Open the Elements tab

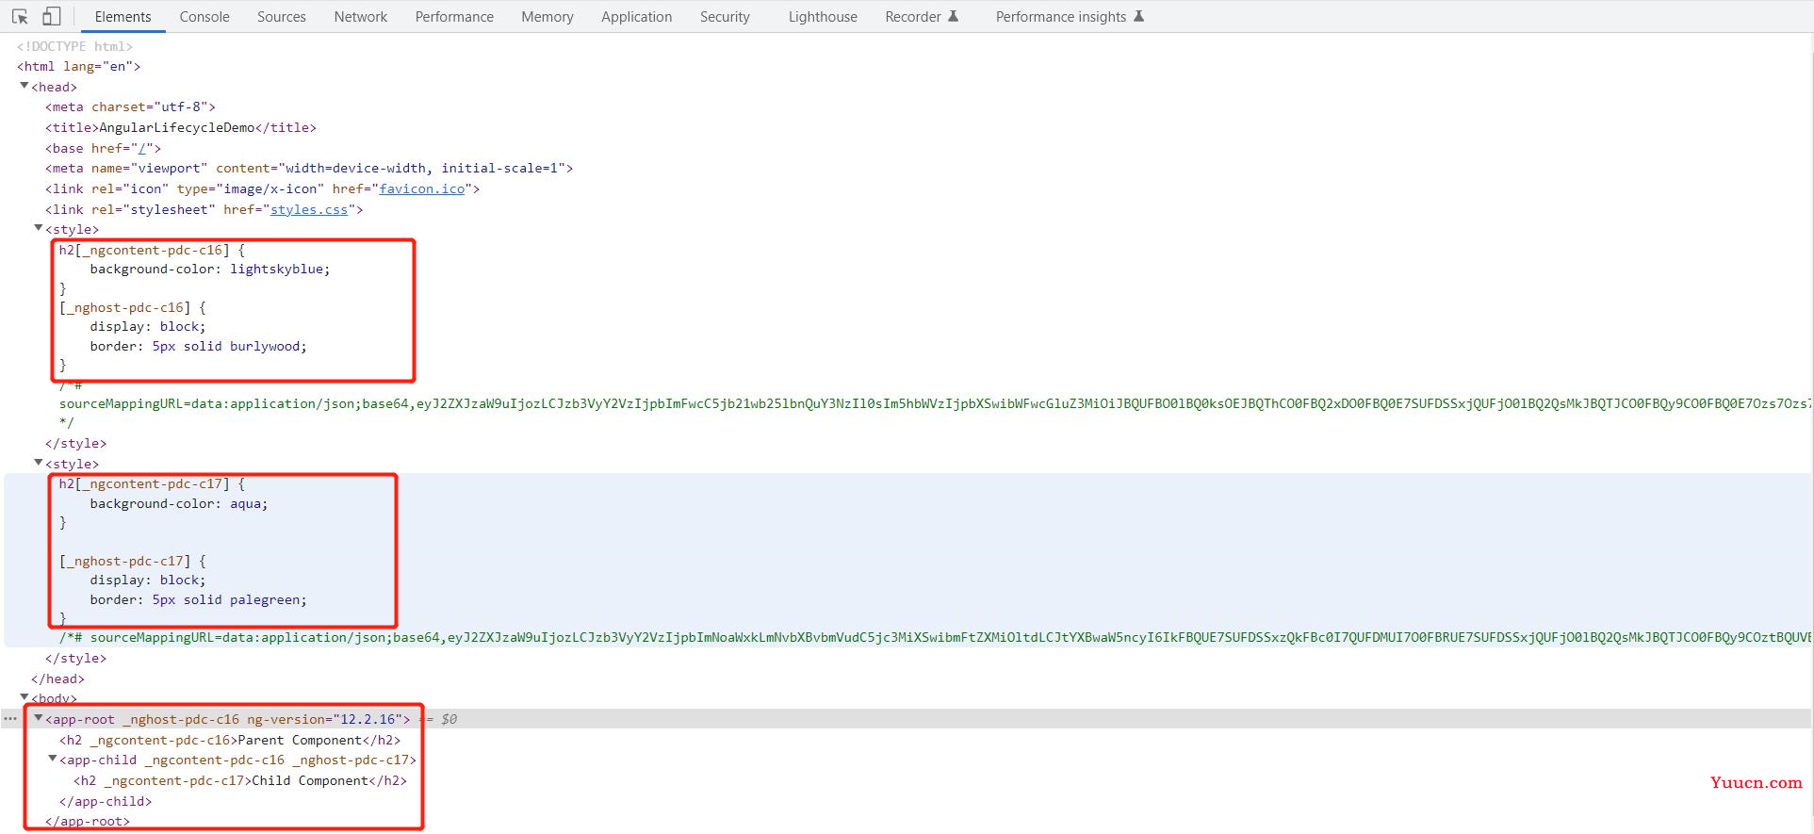point(123,17)
